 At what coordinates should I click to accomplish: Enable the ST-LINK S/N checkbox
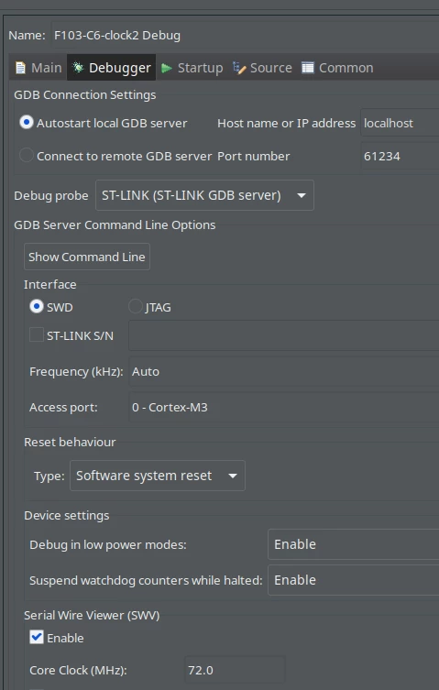[37, 334]
